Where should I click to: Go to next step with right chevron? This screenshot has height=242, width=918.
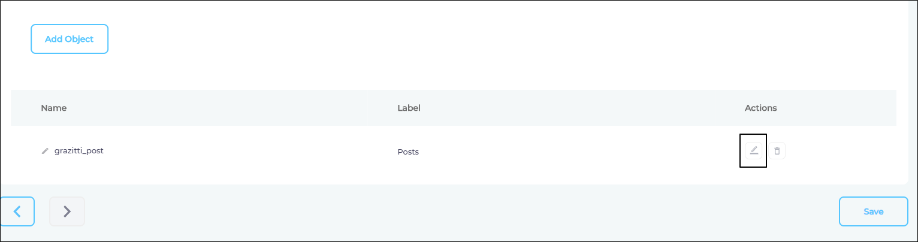click(67, 211)
